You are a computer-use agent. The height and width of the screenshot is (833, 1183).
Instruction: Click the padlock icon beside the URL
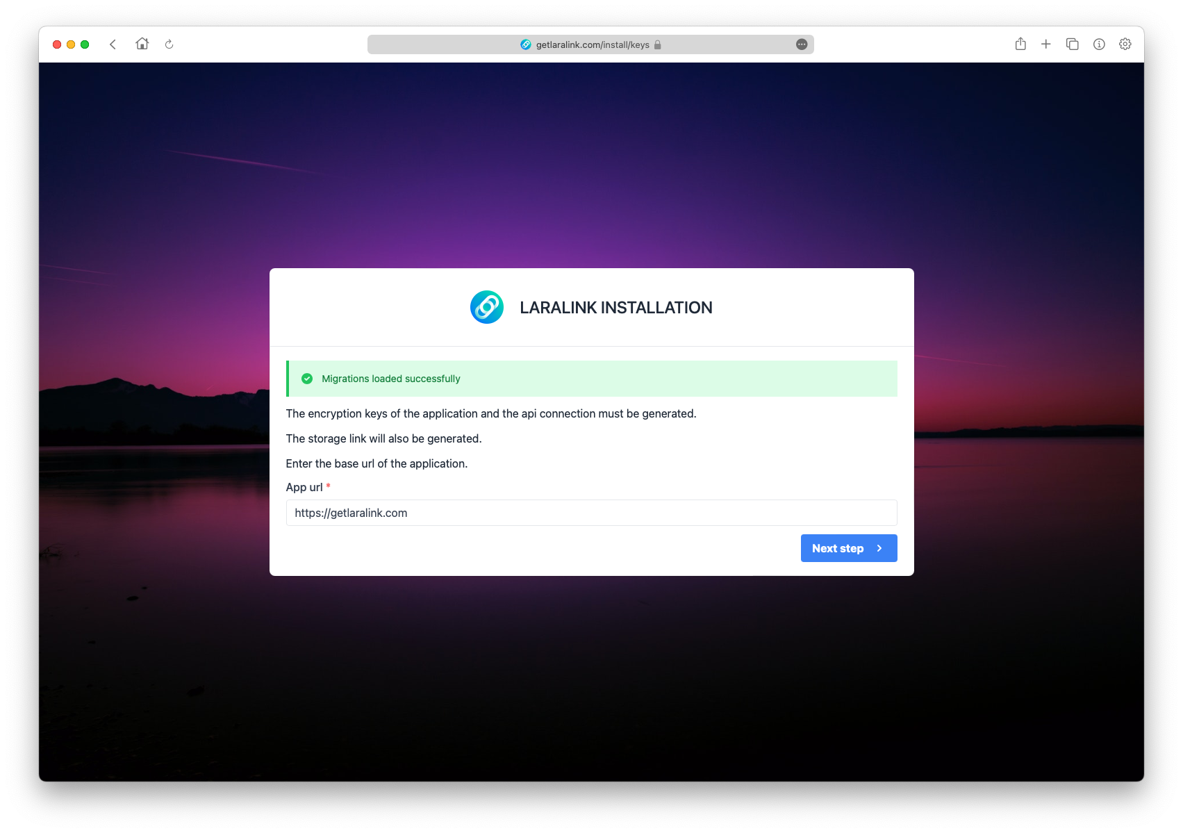(657, 45)
